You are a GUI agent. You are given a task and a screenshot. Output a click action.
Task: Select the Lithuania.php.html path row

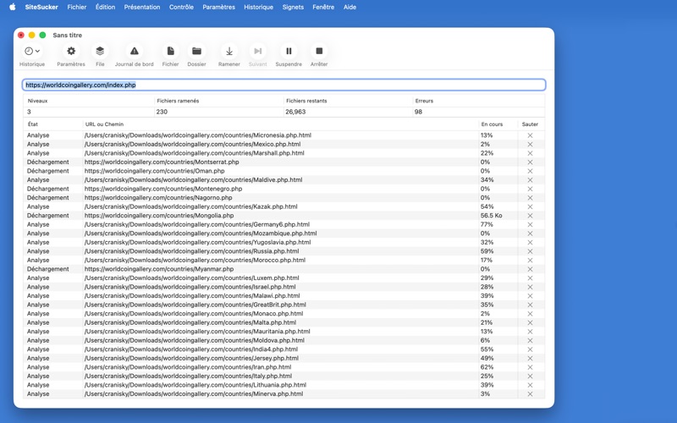point(284,385)
